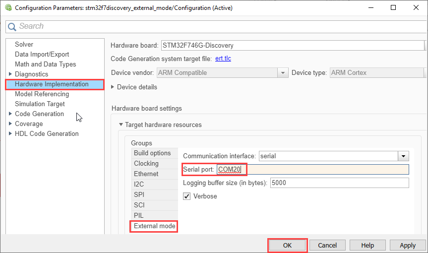Open the Communication interface dropdown
Viewport: 428px width, 253px height.
pyautogui.click(x=404, y=156)
